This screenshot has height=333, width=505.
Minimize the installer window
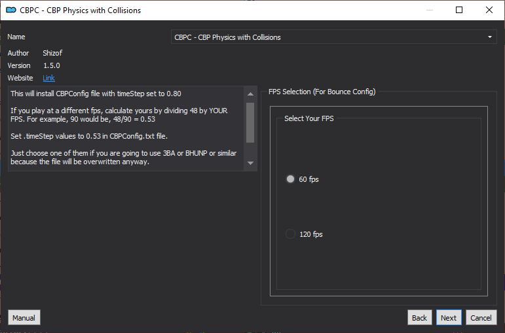(429, 10)
